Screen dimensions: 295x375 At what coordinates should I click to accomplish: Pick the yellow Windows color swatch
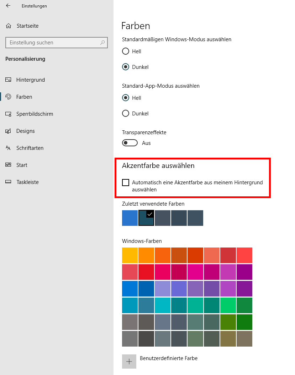(130, 255)
